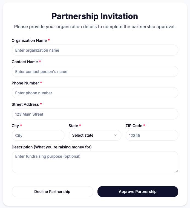Click the Contact Name label
The image size is (190, 208).
[25, 62]
